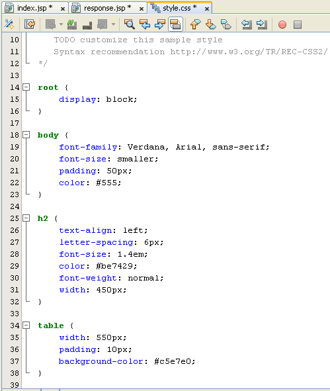This screenshot has width=330, height=391.
Task: Click Shift Line Right icon
Action: coord(262,24)
